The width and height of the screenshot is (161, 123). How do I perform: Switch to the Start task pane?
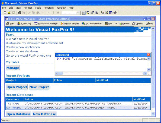point(10,23)
